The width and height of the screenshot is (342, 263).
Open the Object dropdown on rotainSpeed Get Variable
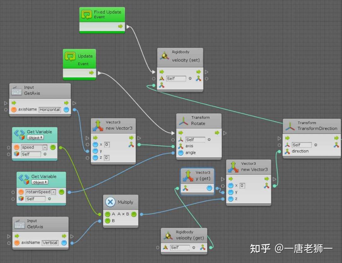[x=40, y=182]
